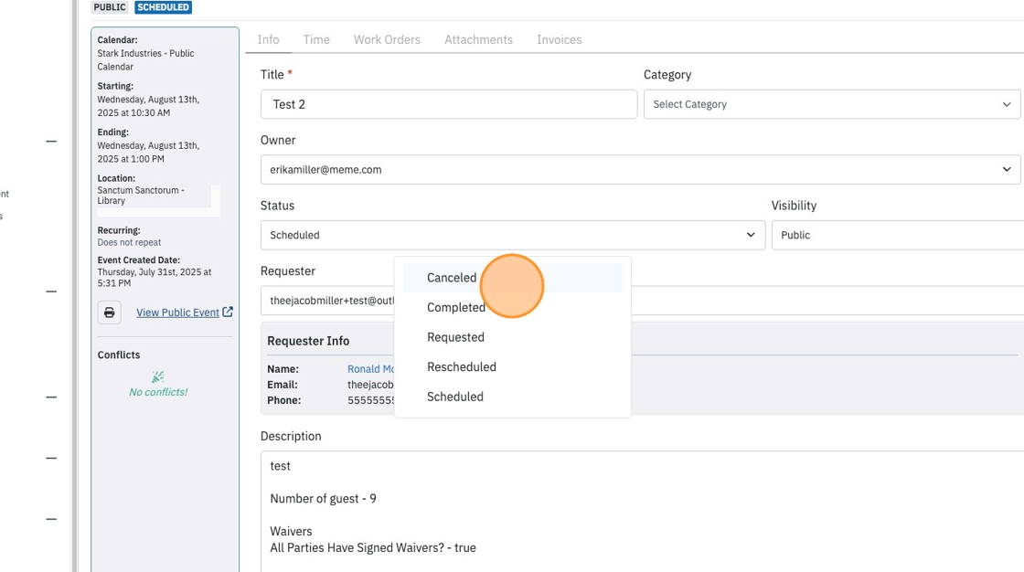The height and width of the screenshot is (572, 1024).
Task: Click the Requester Info heading
Action: click(x=308, y=341)
